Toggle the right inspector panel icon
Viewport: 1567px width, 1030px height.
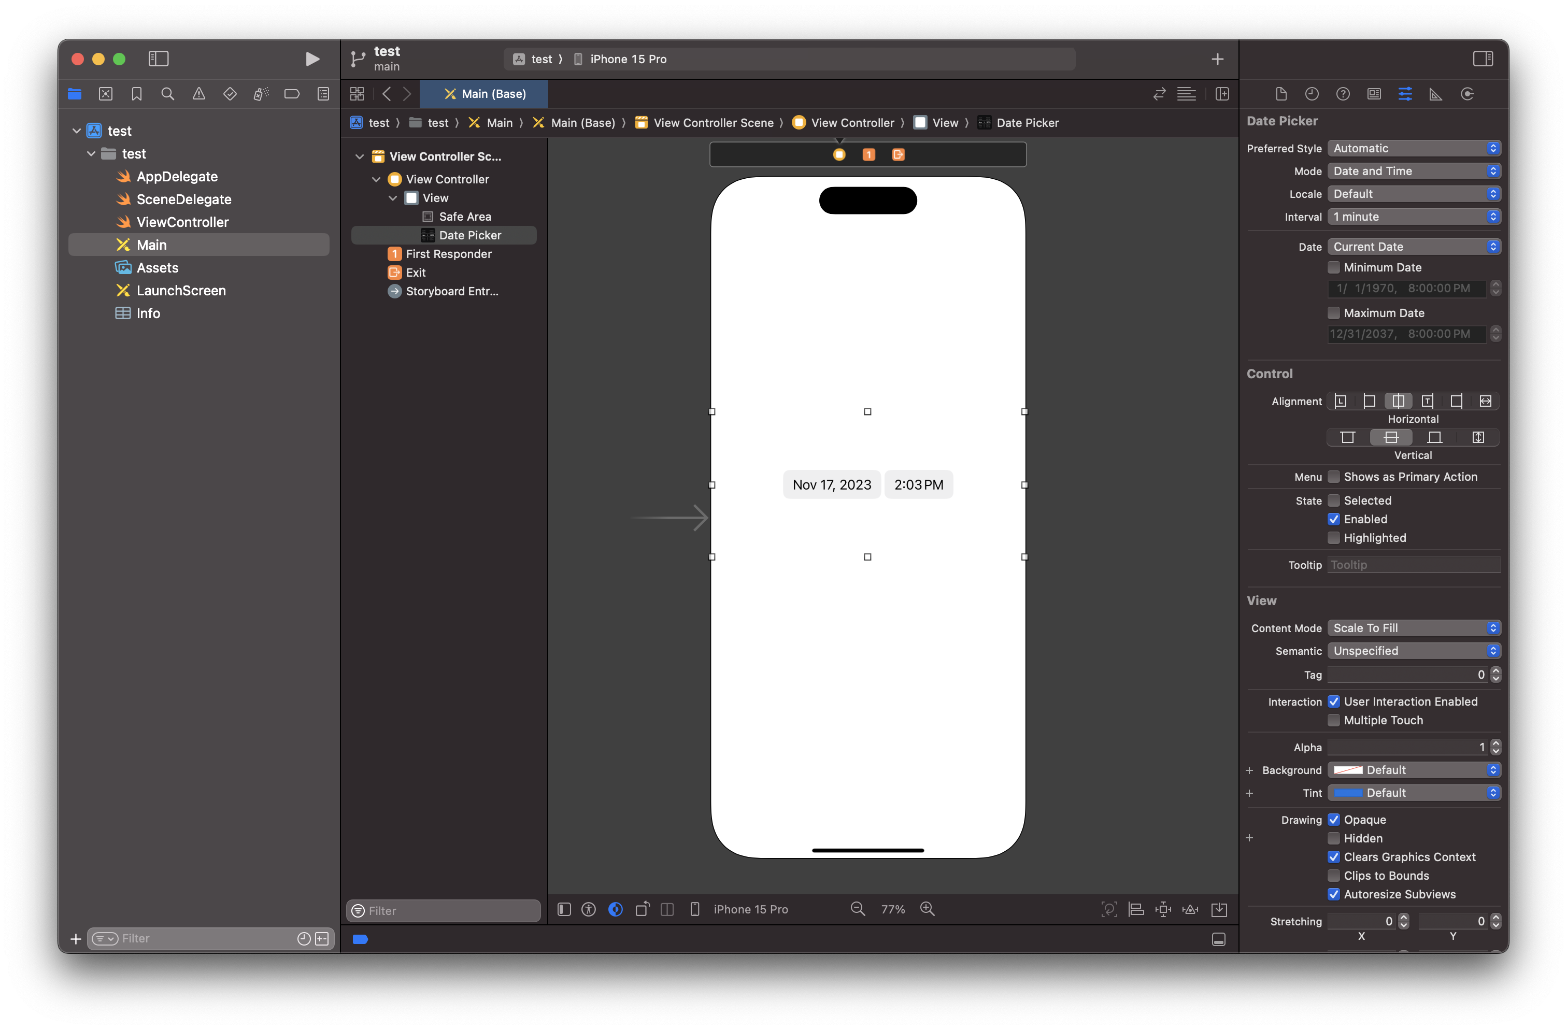click(1483, 59)
